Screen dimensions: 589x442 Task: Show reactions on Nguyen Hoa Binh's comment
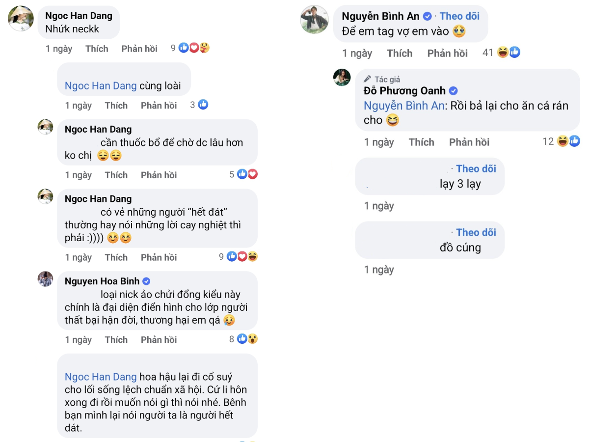[247, 339]
